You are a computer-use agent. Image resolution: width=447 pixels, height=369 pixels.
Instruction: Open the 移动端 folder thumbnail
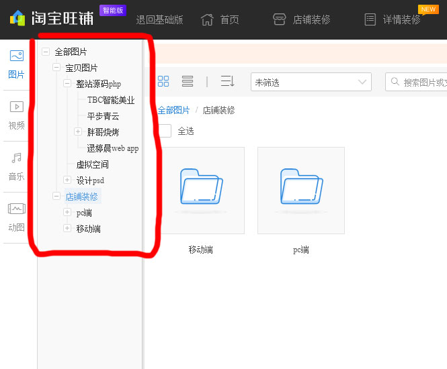[201, 191]
